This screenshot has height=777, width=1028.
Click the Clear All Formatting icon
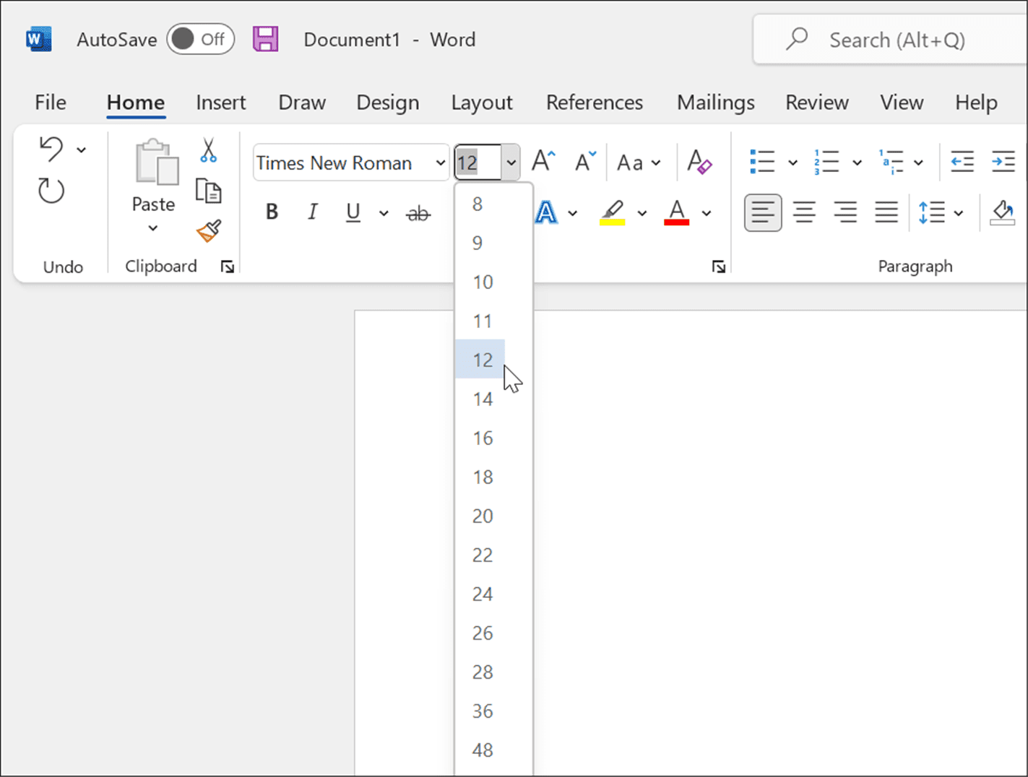(x=699, y=162)
